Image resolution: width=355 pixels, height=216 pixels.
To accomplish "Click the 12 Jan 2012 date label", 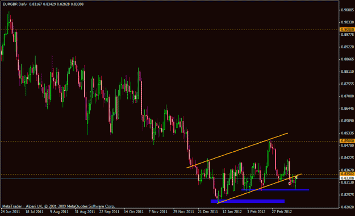I will (232, 211).
